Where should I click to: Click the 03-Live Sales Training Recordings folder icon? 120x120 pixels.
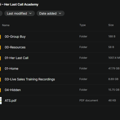pyautogui.click(x=0, y=79)
